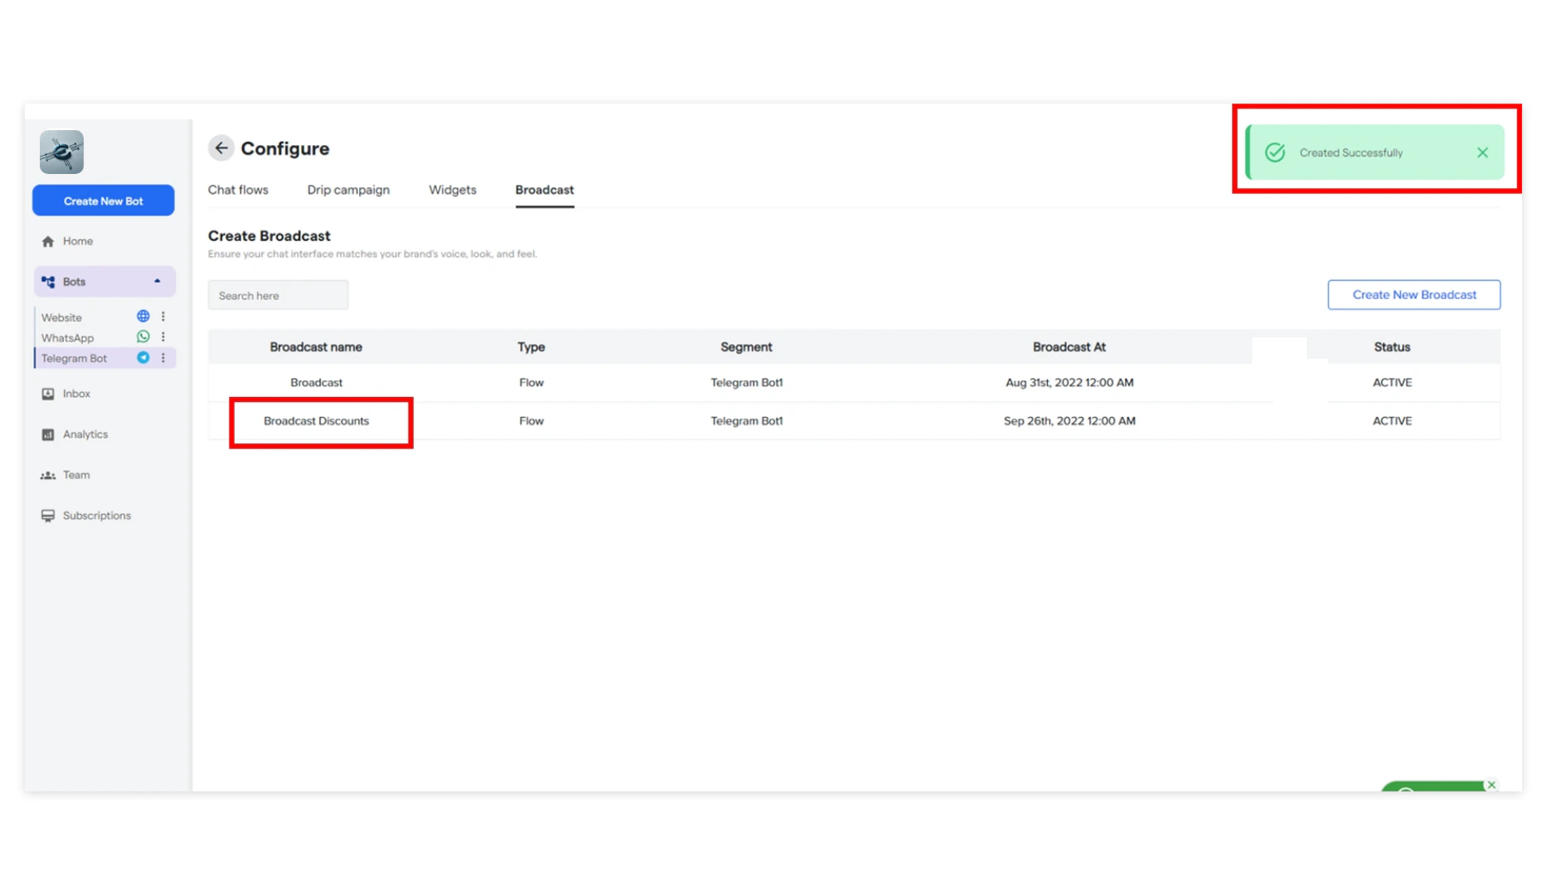
Task: Click Sep 26th, 2022 date cell
Action: 1069,421
